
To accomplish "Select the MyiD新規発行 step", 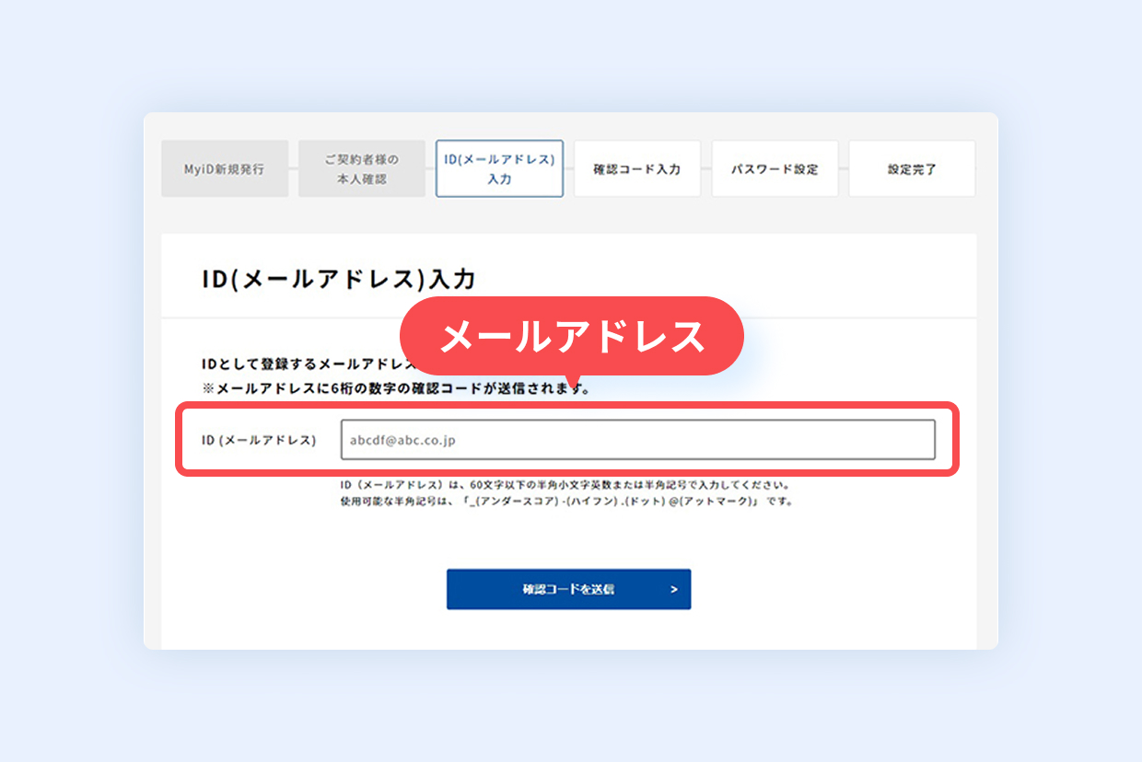I will pyautogui.click(x=225, y=169).
